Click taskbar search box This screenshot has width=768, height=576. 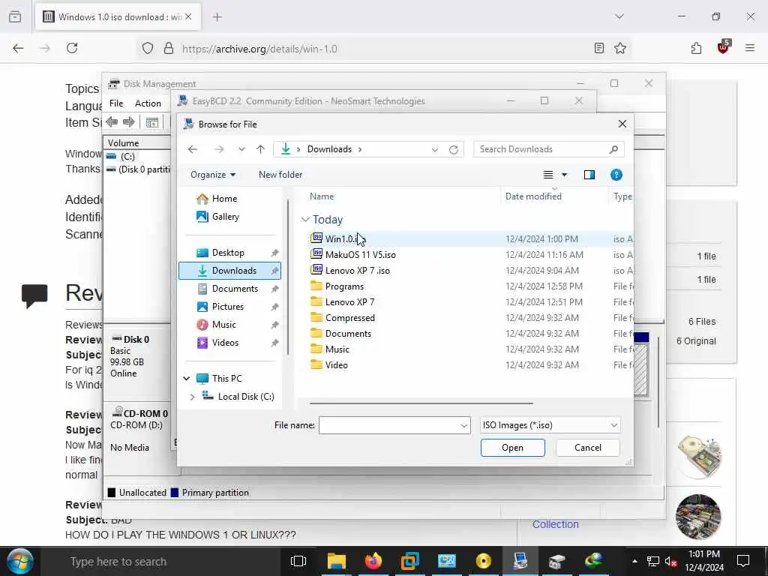(x=162, y=562)
